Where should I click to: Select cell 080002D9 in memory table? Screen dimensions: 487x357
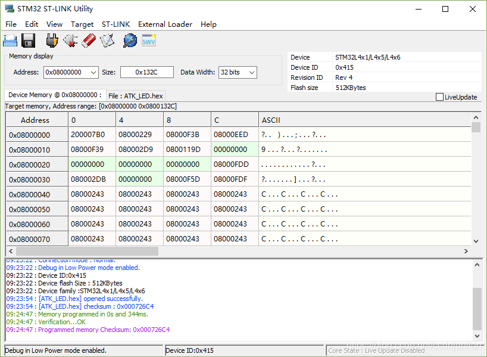tap(139, 150)
